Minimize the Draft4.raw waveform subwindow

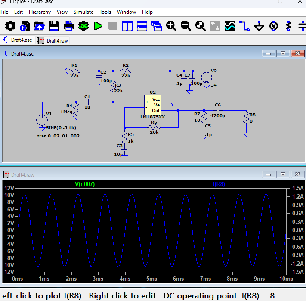(x=268, y=174)
